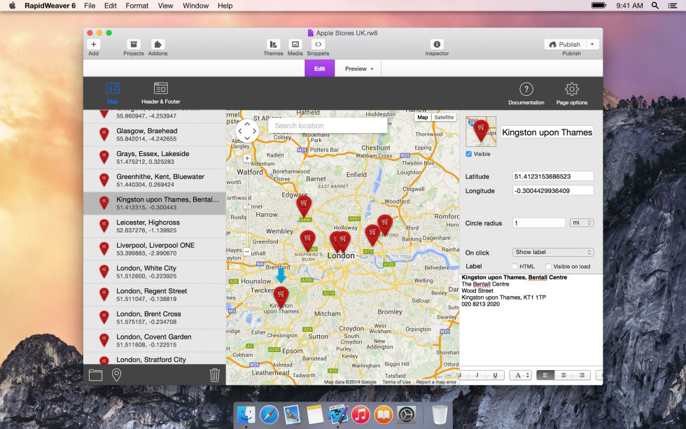Click the Search location field

[328, 125]
